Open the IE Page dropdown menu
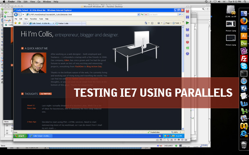This screenshot has height=155, width=249. pos(167,23)
